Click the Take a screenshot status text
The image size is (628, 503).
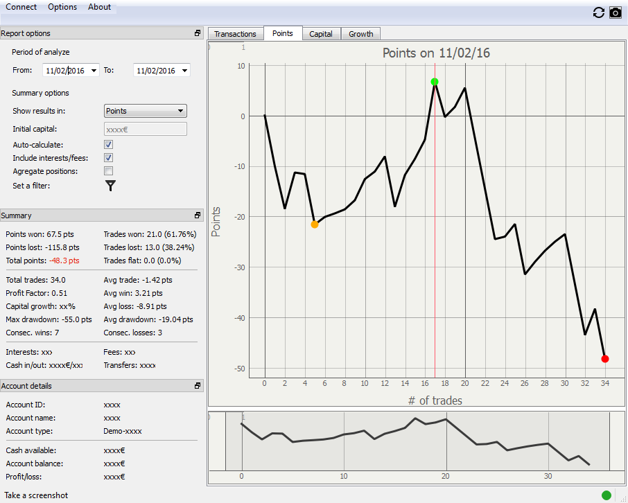37,495
